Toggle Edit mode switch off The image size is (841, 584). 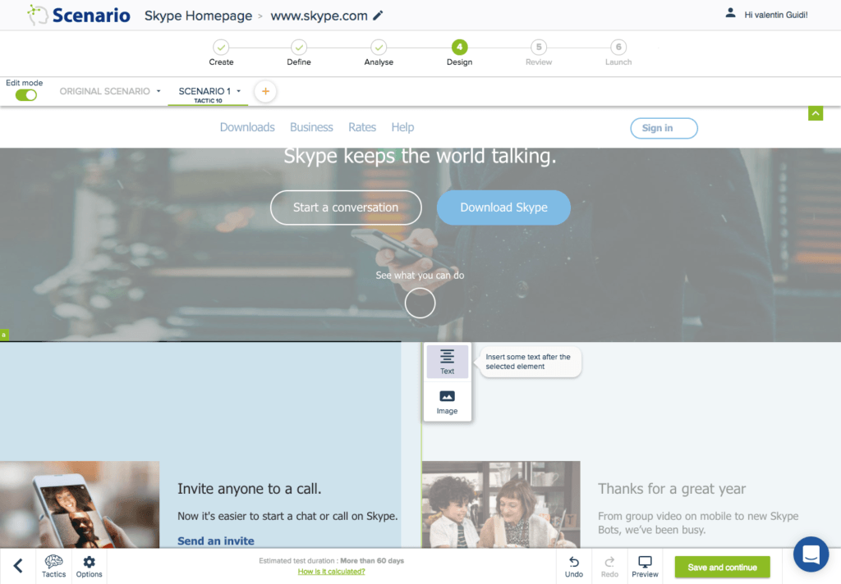25,95
